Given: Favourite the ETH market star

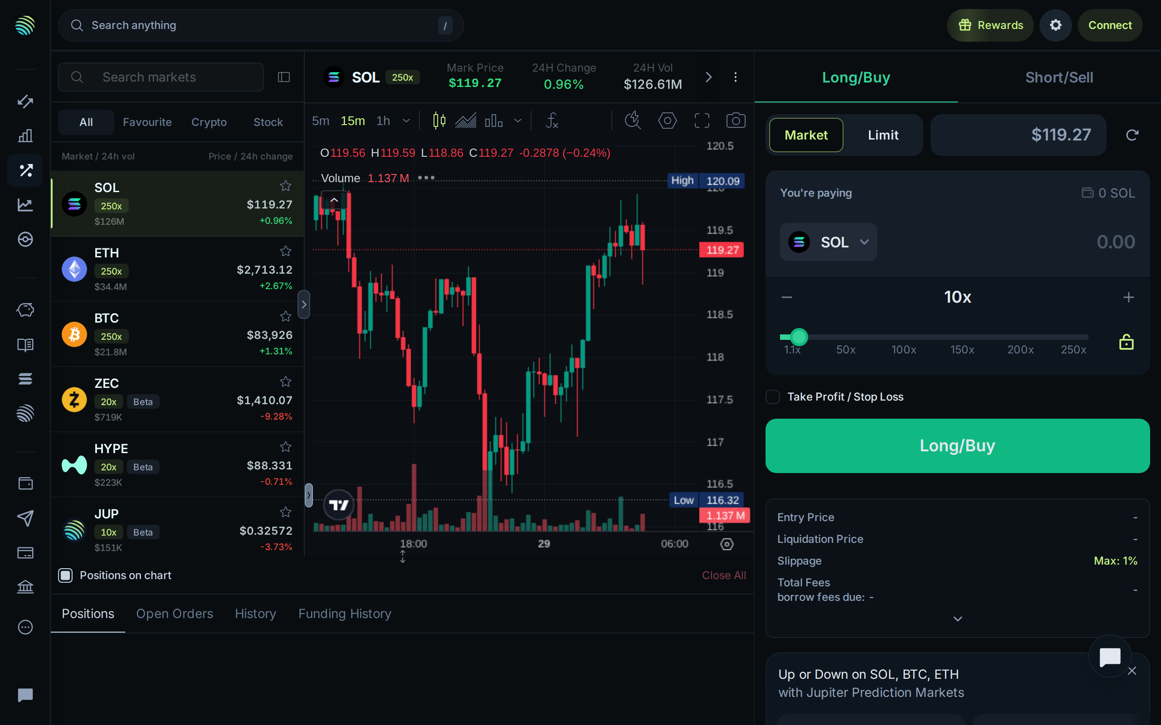Looking at the screenshot, I should tap(285, 251).
